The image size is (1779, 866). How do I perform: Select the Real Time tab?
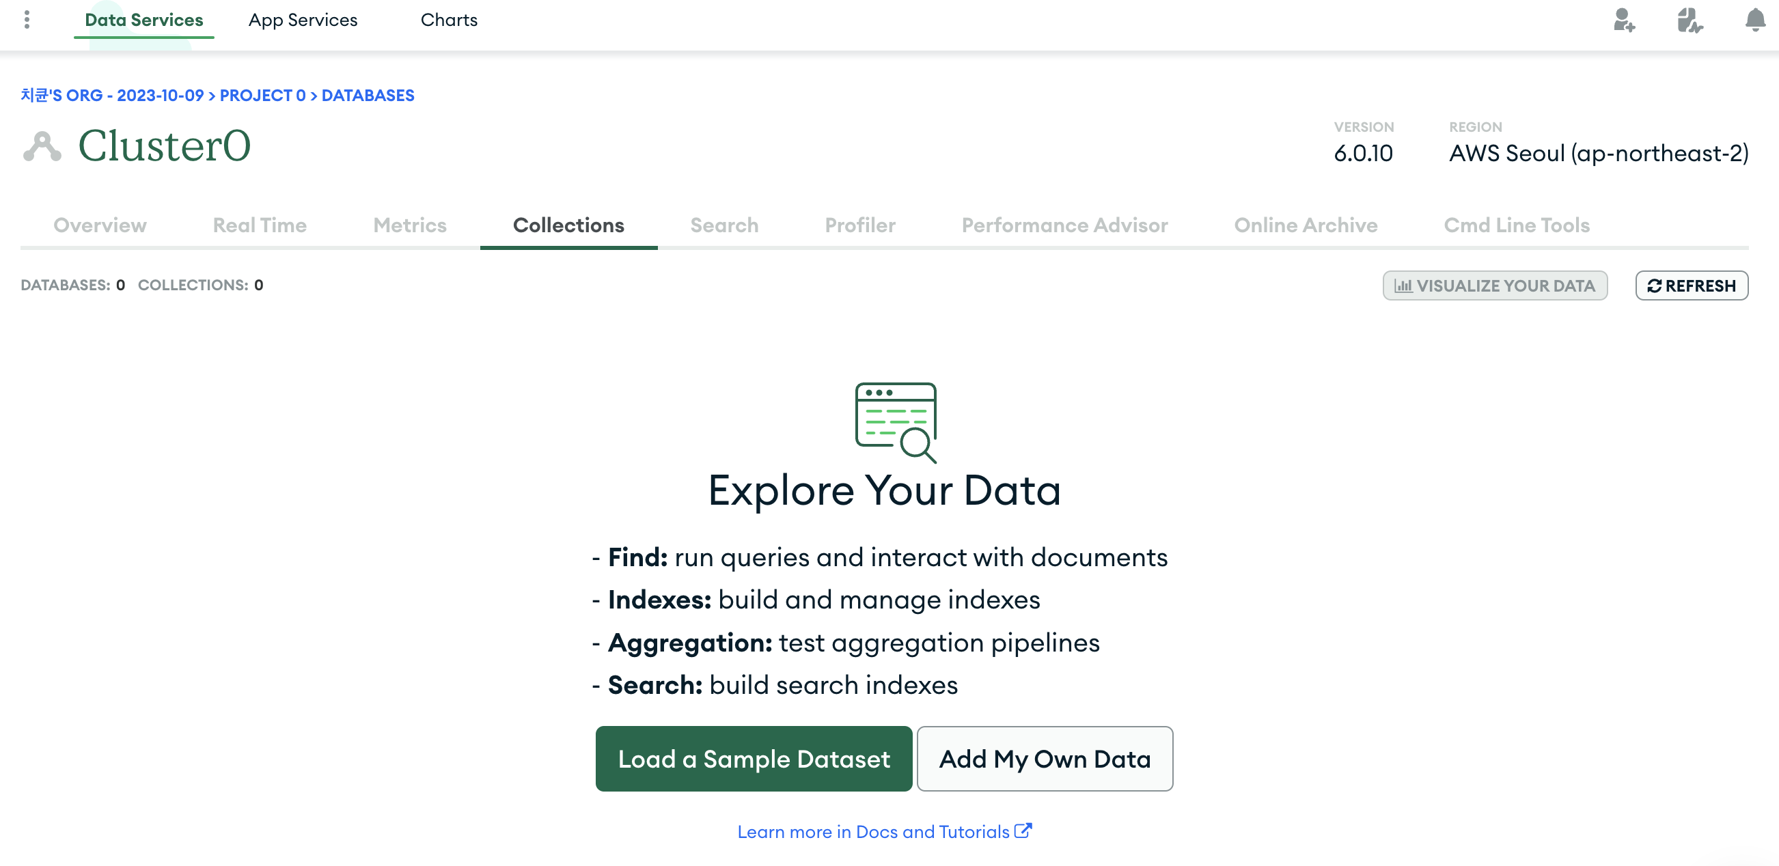[260, 225]
